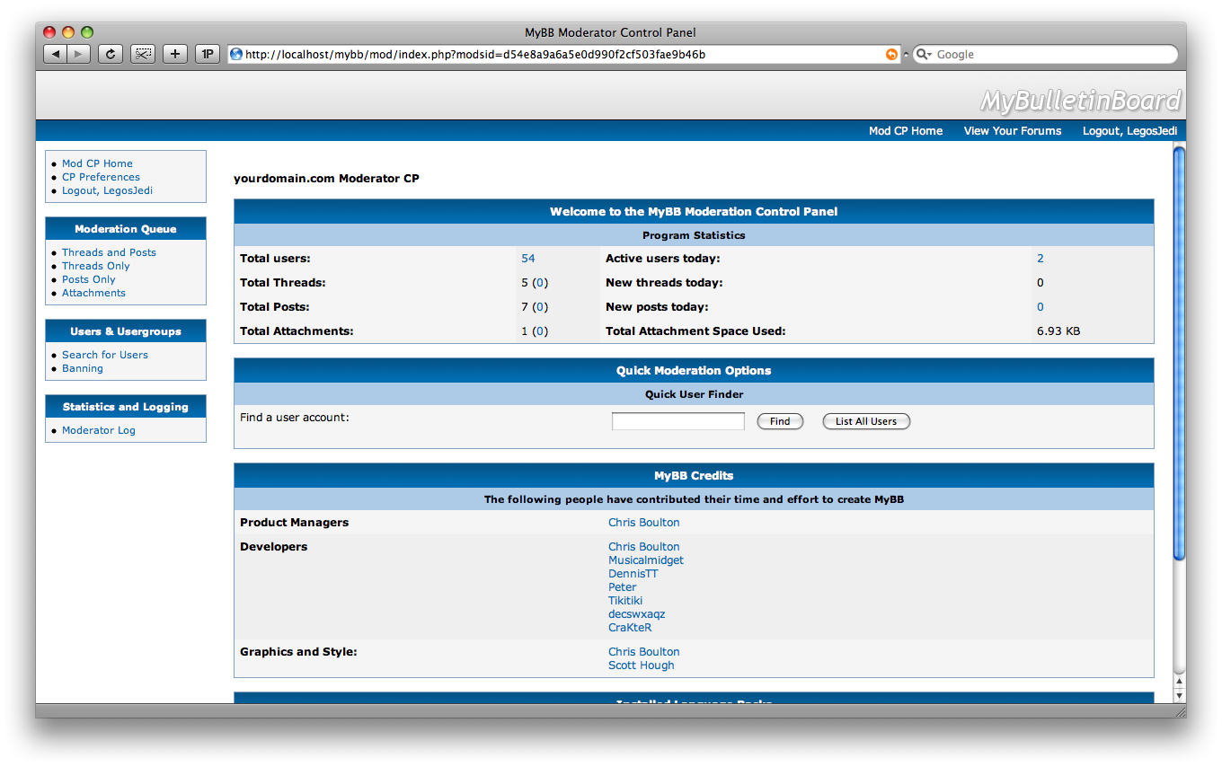Open Threads and Posts moderation queue

[x=109, y=252]
